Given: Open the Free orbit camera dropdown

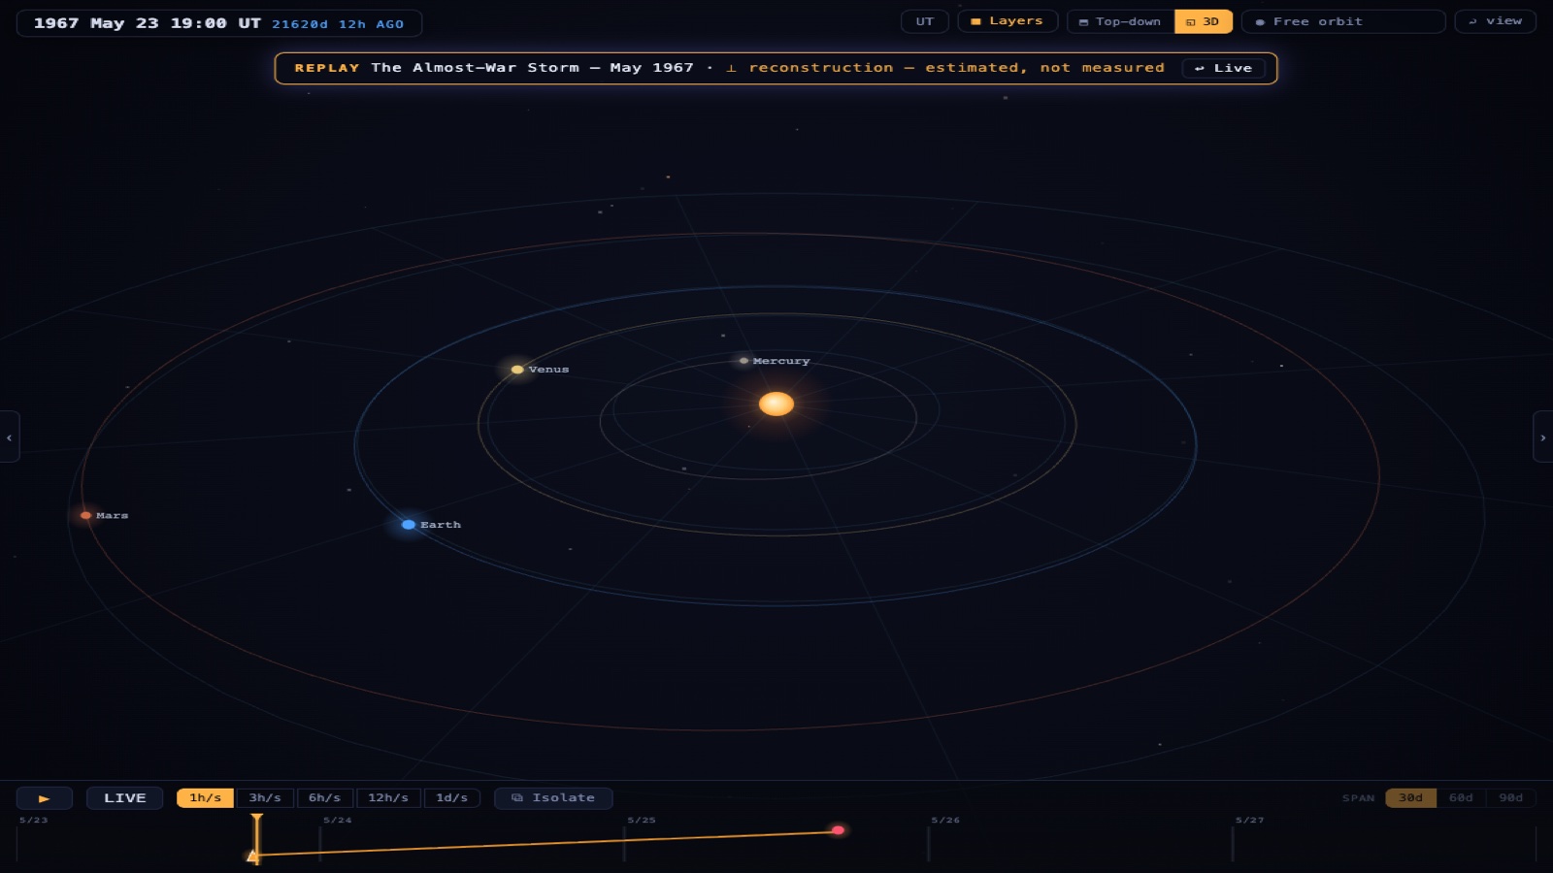Looking at the screenshot, I should pos(1343,21).
